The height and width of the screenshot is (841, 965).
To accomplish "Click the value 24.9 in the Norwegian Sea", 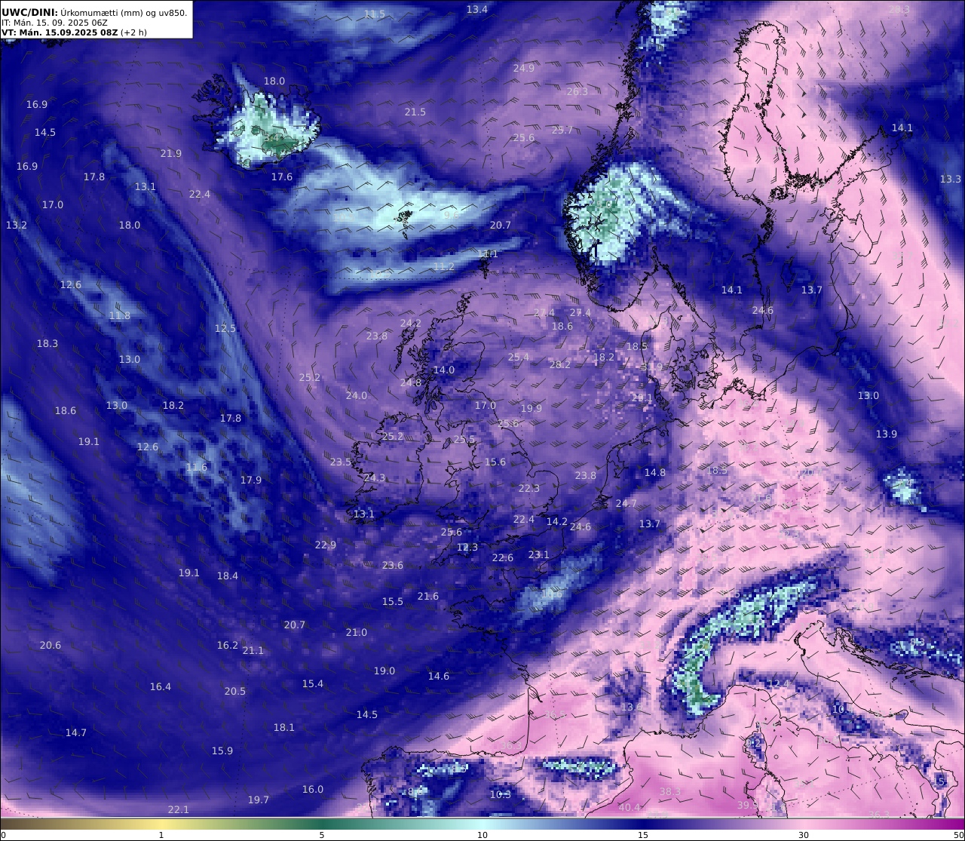I will point(524,68).
